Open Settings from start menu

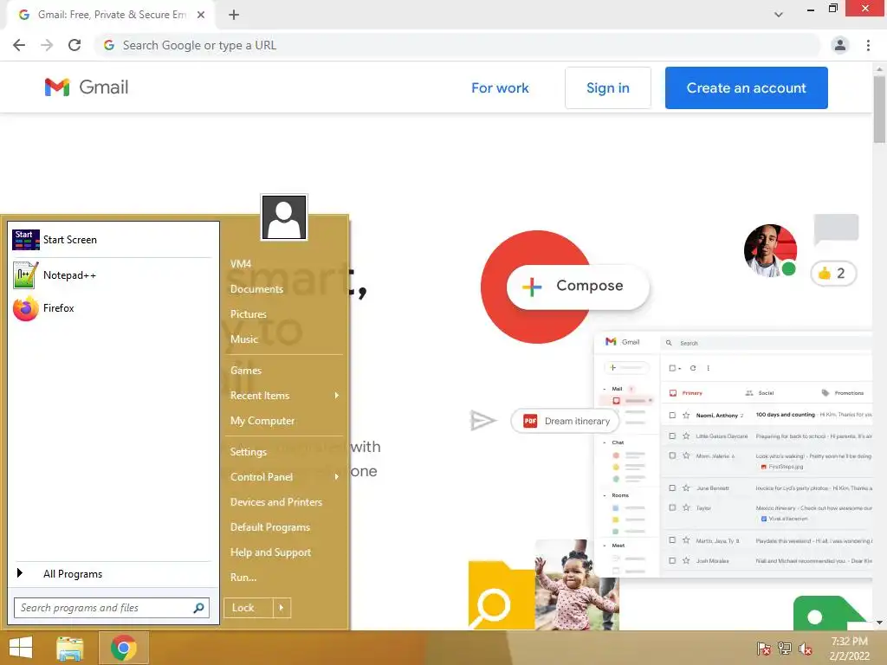[249, 452]
